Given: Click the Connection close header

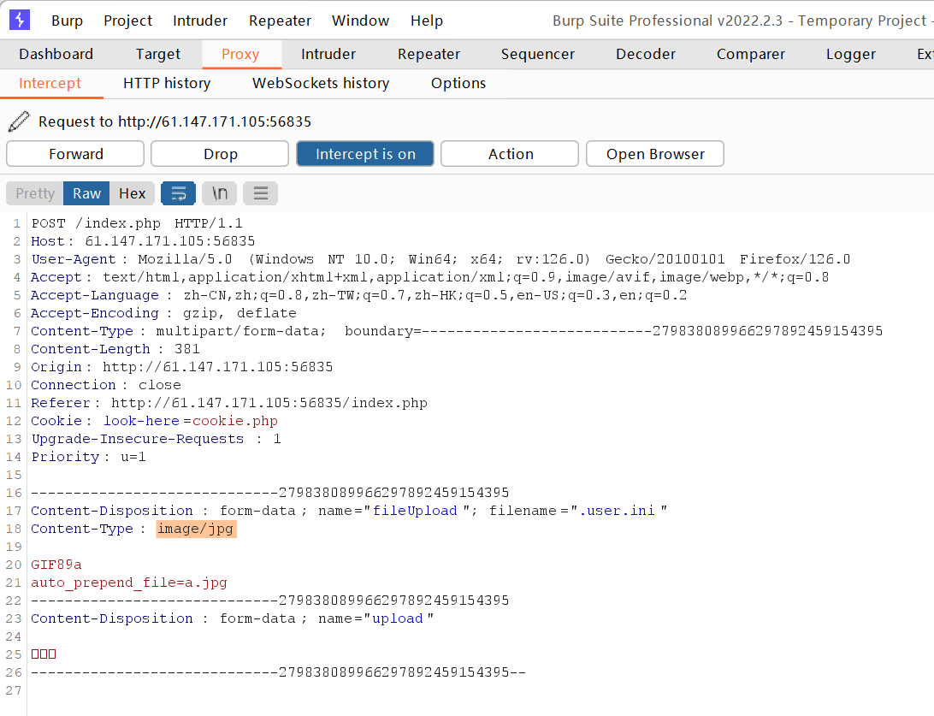Looking at the screenshot, I should point(106,385).
